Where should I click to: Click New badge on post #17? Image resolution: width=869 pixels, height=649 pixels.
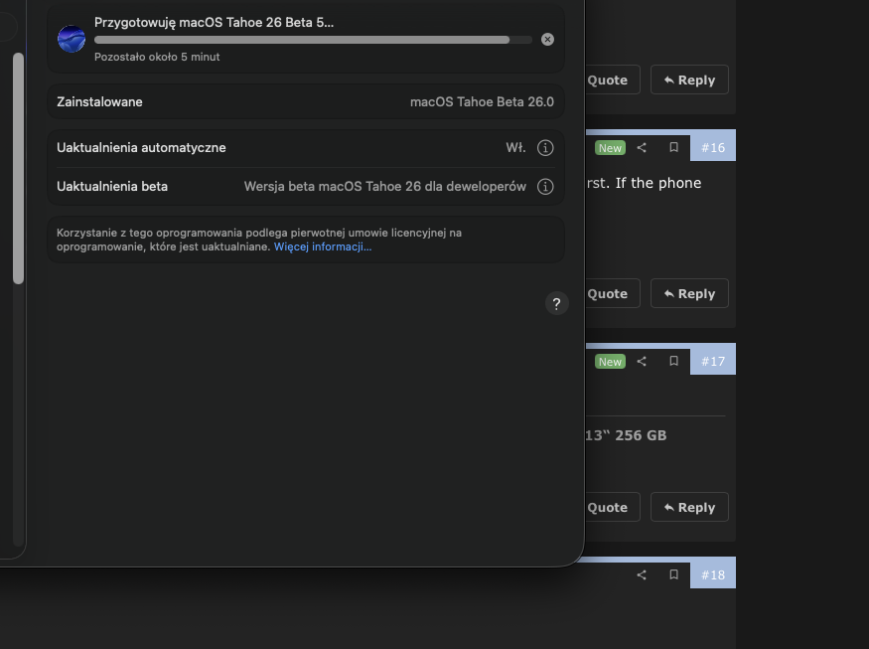coord(610,361)
